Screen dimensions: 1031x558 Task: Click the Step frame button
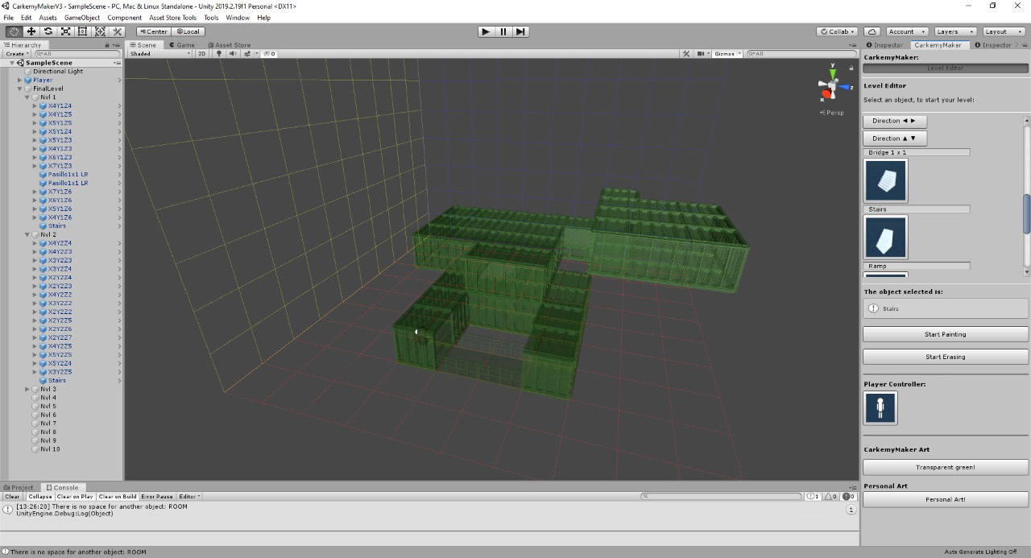coord(520,31)
